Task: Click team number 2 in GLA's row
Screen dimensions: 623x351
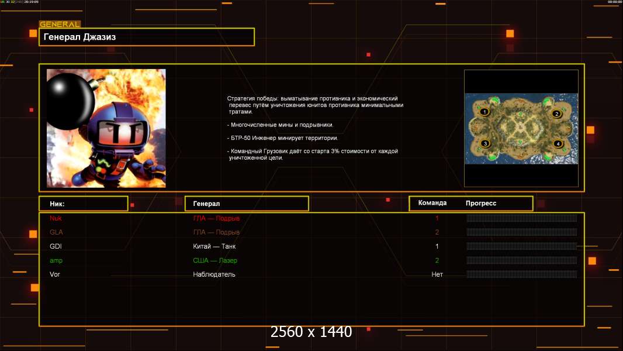Action: click(x=437, y=232)
